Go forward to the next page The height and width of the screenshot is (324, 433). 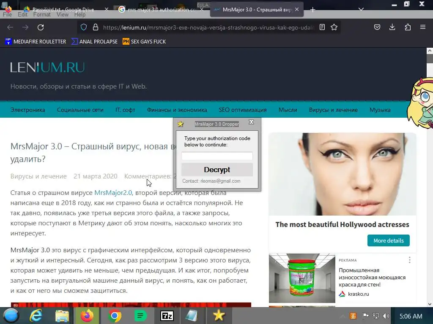point(25,27)
